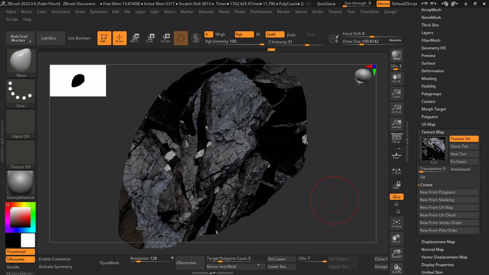Open the Dynamics menu
Screen dimensions: 489x275
coord(99,11)
